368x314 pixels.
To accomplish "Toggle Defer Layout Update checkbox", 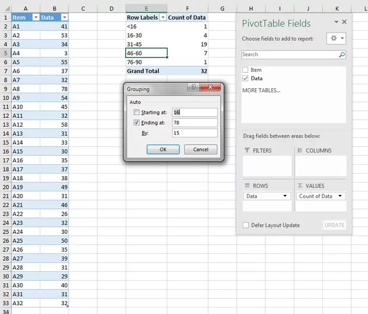I will coord(246,225).
